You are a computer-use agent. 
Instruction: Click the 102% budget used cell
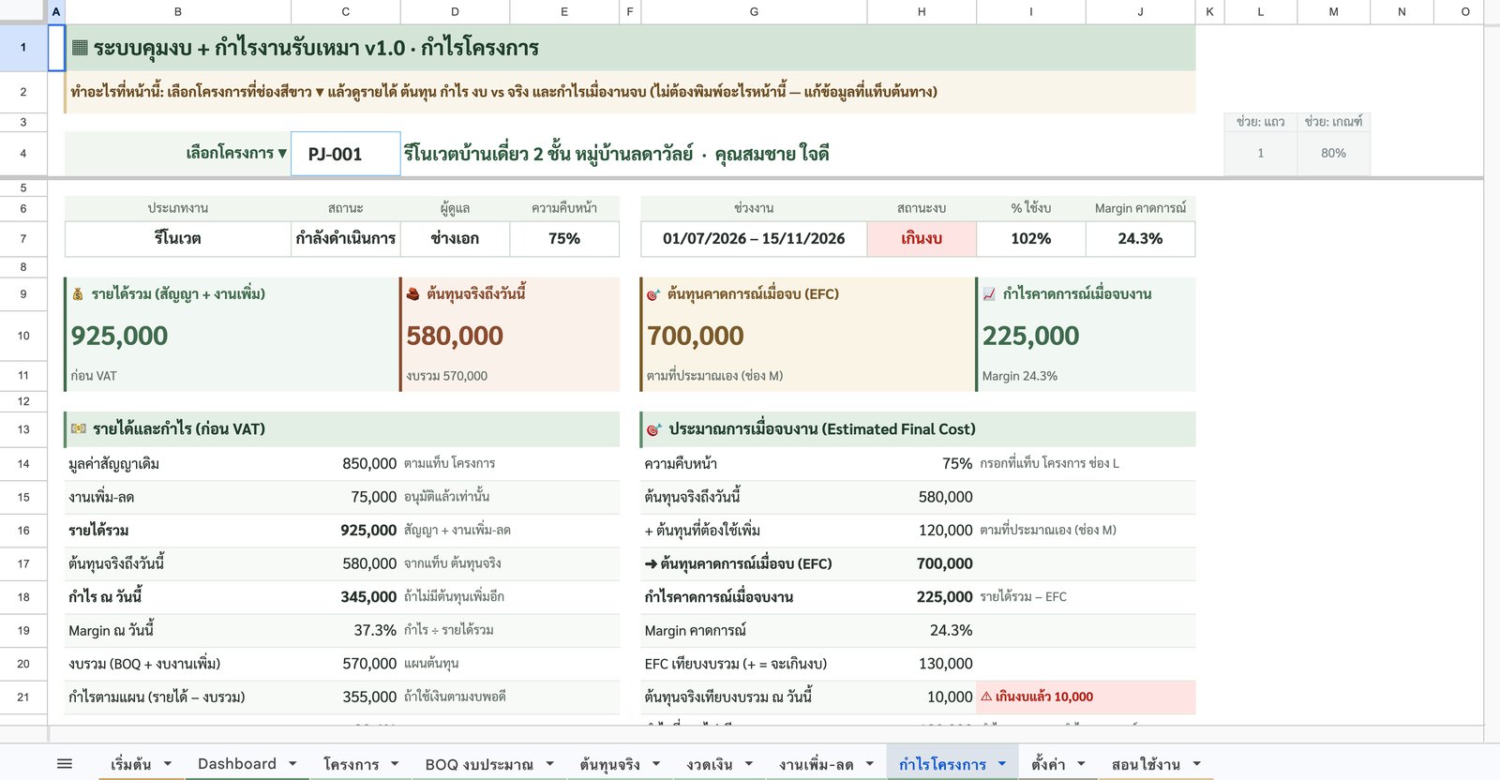pos(1031,238)
